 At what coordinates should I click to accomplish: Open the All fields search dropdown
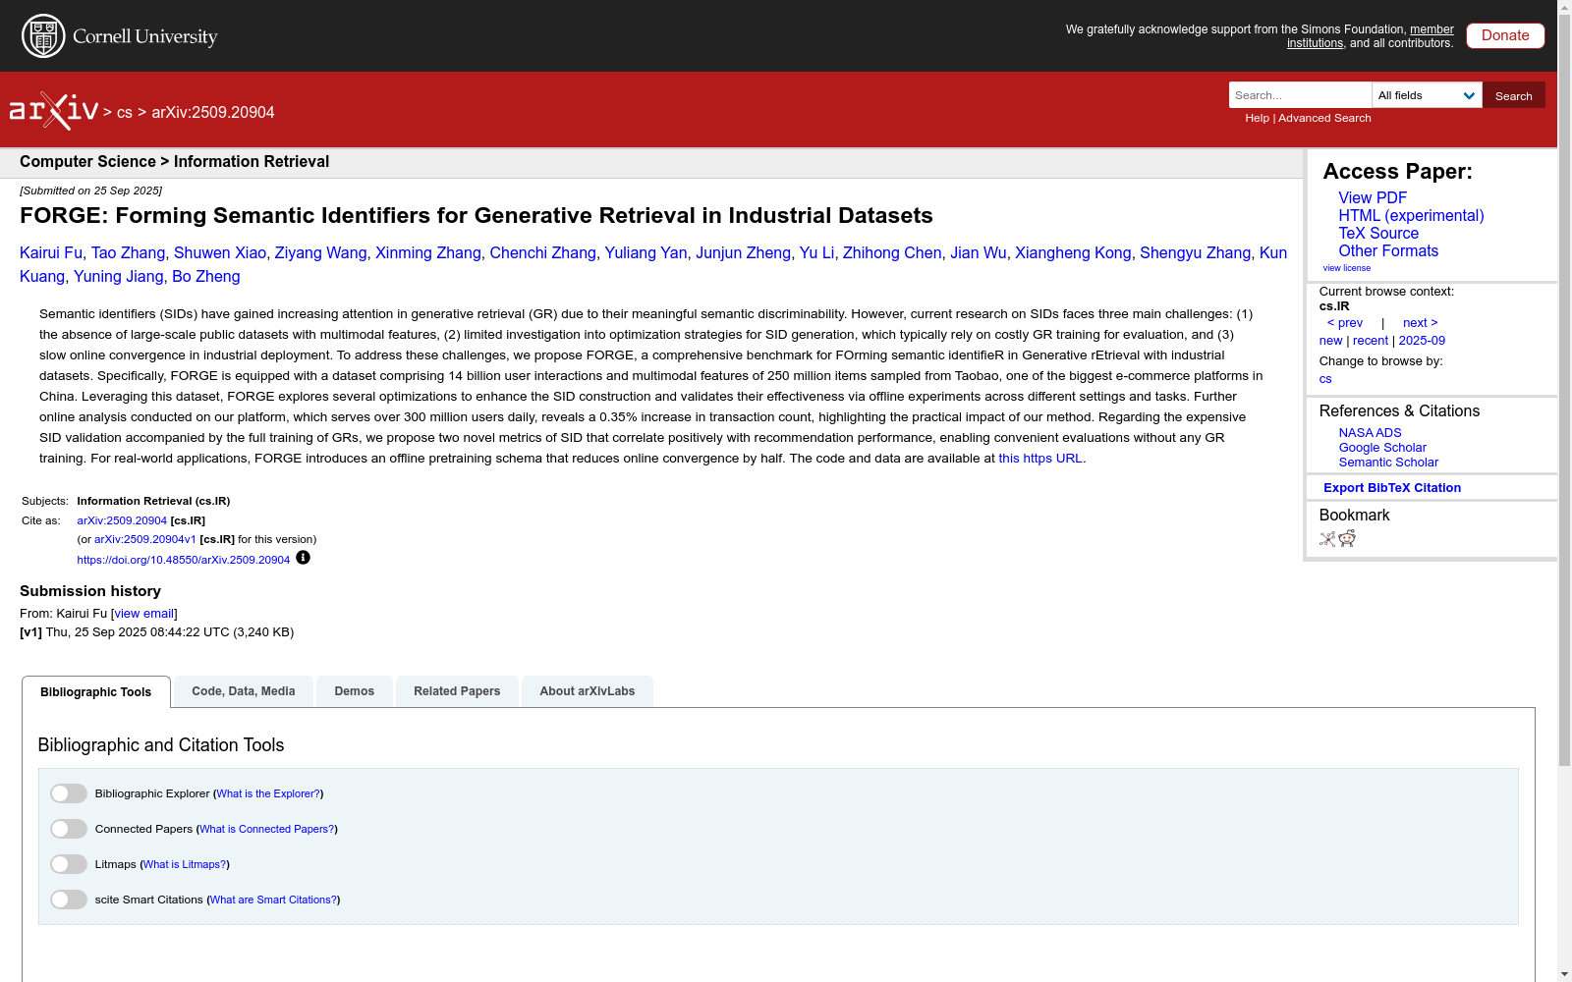point(1427,95)
